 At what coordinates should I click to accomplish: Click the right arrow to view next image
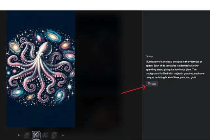point(62,135)
